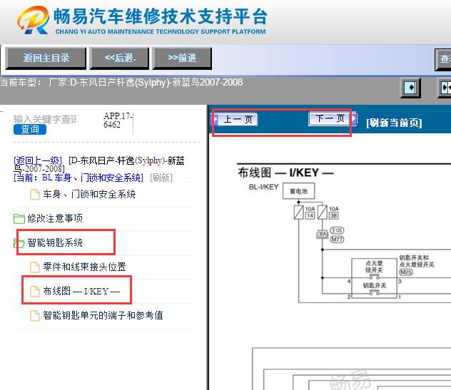Click the BL 车身、门锁和安全系统 current category link
This screenshot has width=451, height=390.
(78, 178)
